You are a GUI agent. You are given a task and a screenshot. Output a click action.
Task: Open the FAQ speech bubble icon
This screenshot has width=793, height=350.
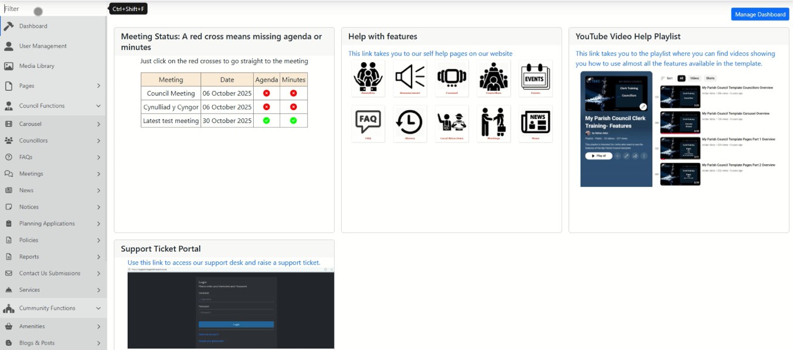click(x=368, y=123)
